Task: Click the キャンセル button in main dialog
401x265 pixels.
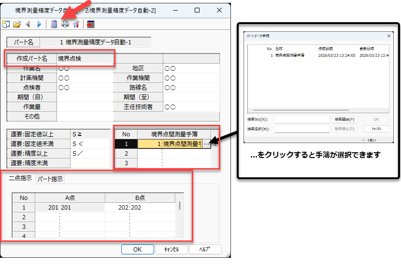Action: click(x=172, y=250)
